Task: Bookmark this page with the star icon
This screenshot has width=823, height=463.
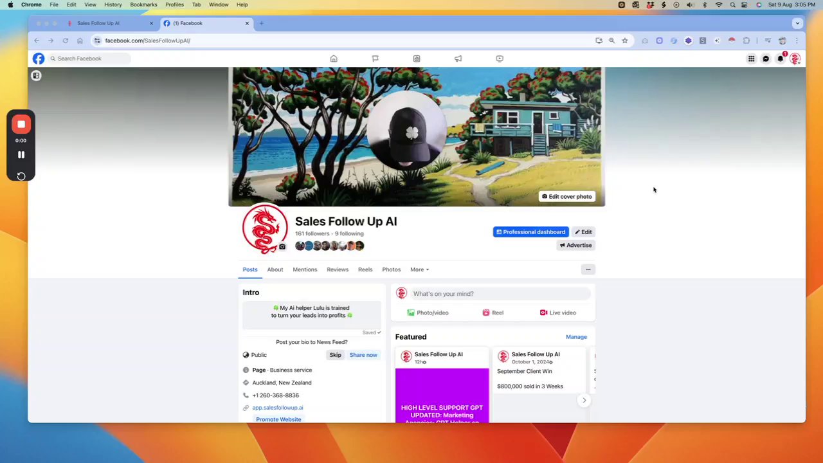Action: click(624, 41)
